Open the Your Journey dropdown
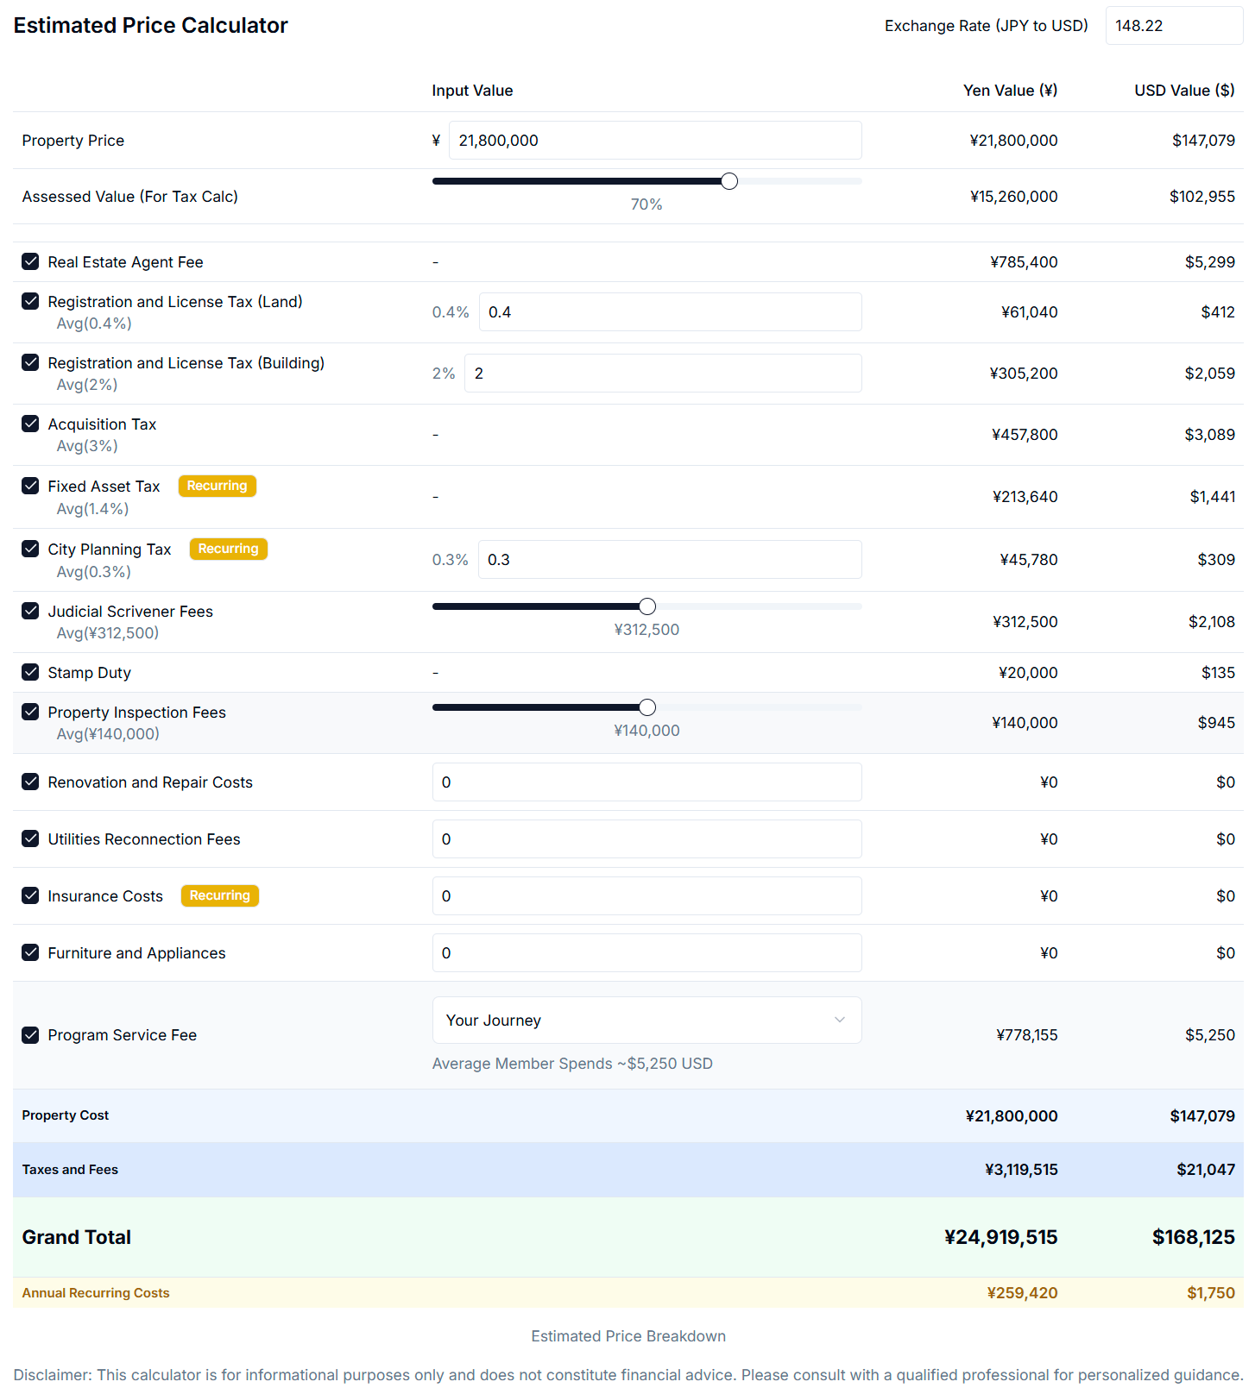Image resolution: width=1255 pixels, height=1388 pixels. point(646,1020)
